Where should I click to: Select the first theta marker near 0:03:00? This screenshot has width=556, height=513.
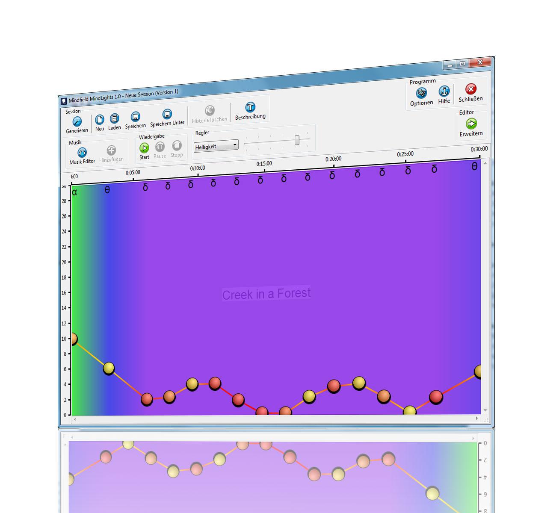coord(107,190)
